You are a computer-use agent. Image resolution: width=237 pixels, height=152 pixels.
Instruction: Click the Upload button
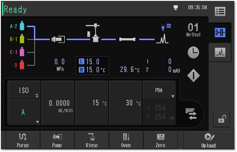pos(208,140)
